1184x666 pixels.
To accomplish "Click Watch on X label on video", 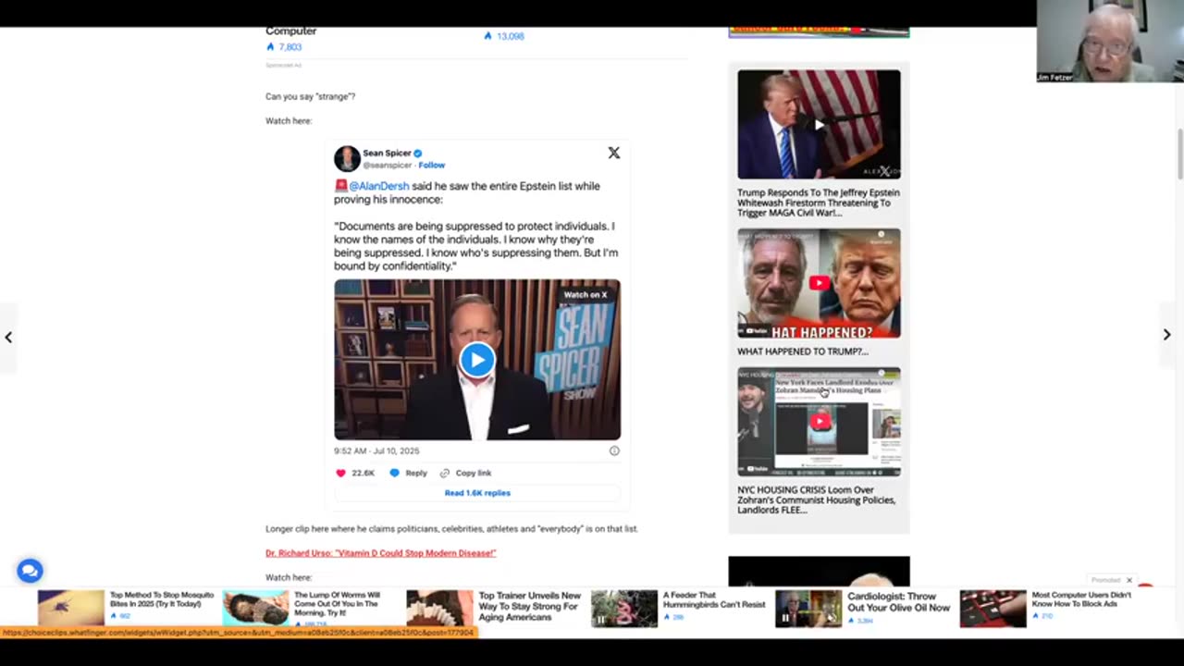I will [586, 294].
